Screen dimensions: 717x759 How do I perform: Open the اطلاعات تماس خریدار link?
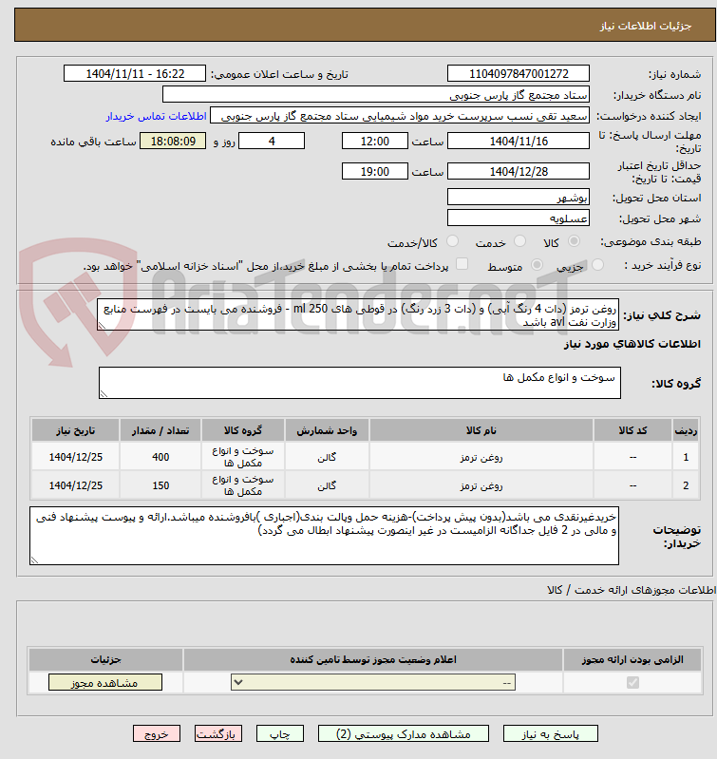click(x=157, y=116)
